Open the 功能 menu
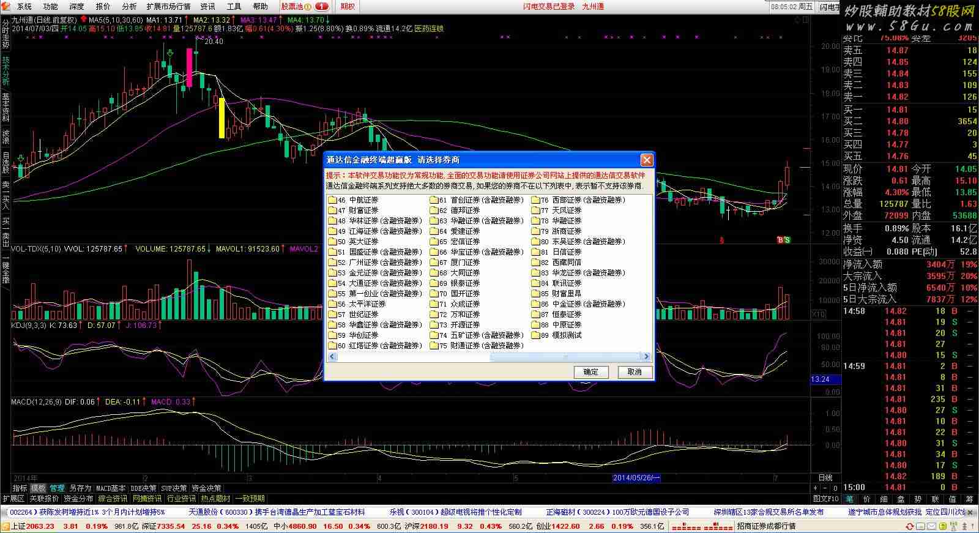The height and width of the screenshot is (533, 979). tap(51, 7)
